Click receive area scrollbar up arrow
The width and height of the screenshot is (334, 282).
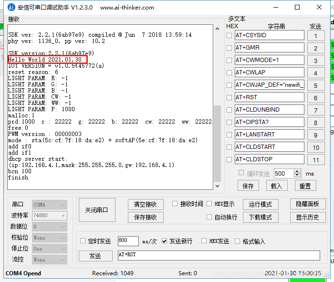[217, 29]
